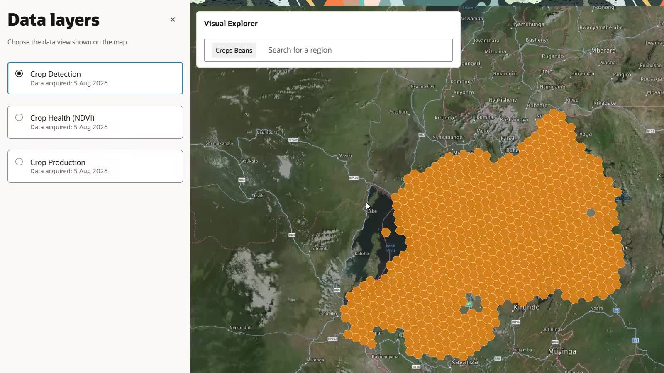This screenshot has width=664, height=373.
Task: Click the Bukinanyana map label
Action: coord(385,356)
